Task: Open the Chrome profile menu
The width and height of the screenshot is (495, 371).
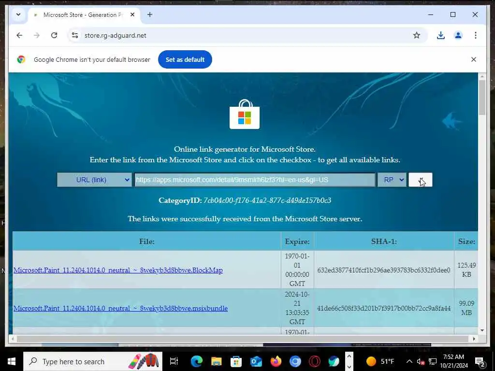Action: click(458, 35)
